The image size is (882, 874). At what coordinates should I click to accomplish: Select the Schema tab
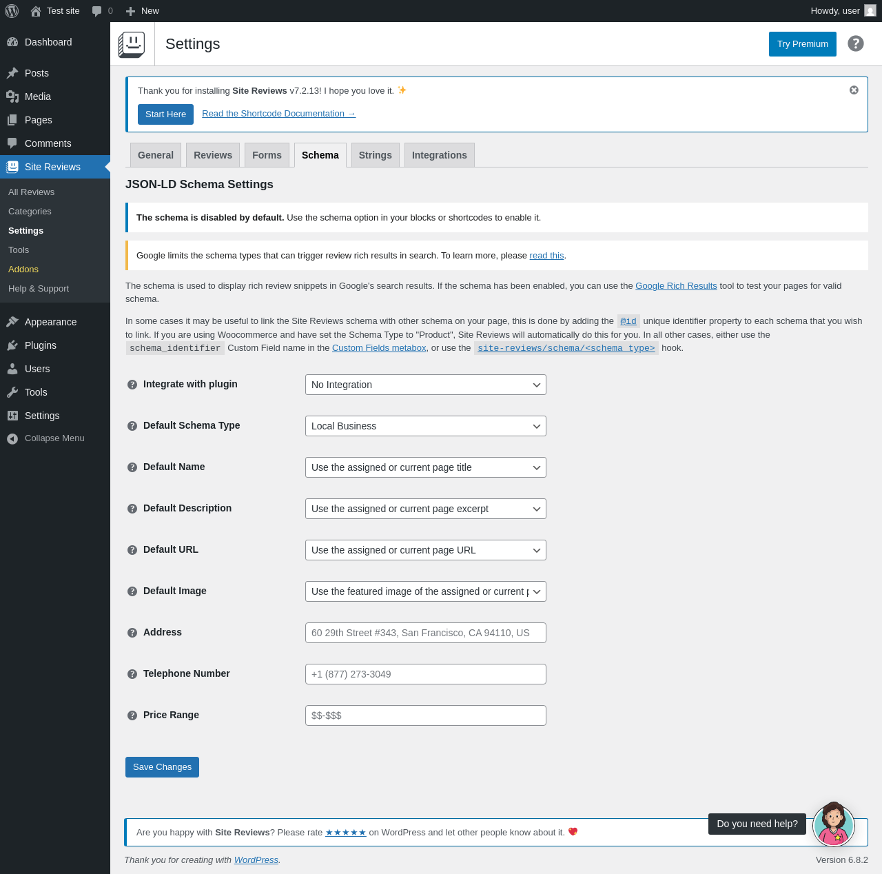point(320,155)
